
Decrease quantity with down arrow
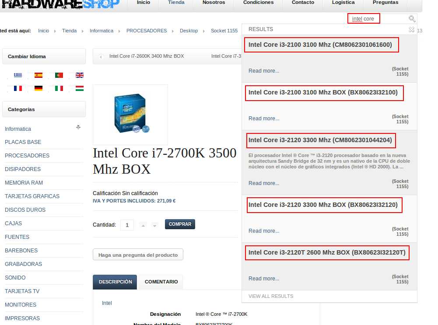[x=154, y=225]
